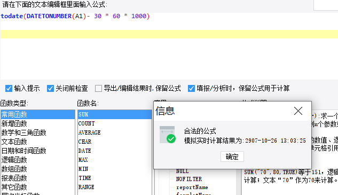This screenshot has width=338, height=195.
Task: Select the CHAR function
Action: point(115,142)
